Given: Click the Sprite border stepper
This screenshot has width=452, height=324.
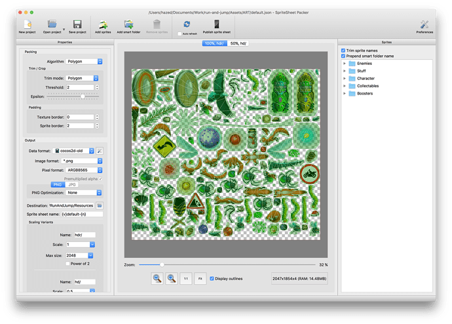Looking at the screenshot, I should 97,126.
